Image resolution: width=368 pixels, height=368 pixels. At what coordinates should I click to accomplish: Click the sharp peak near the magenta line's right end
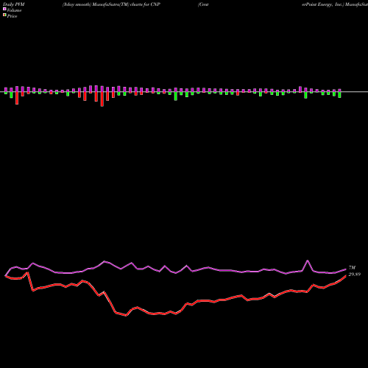(x=308, y=261)
